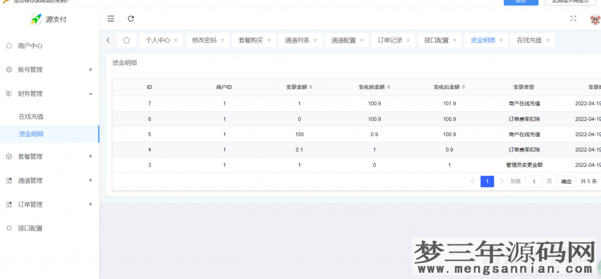Expand 套餐管理 sidebar menu

click(49, 157)
